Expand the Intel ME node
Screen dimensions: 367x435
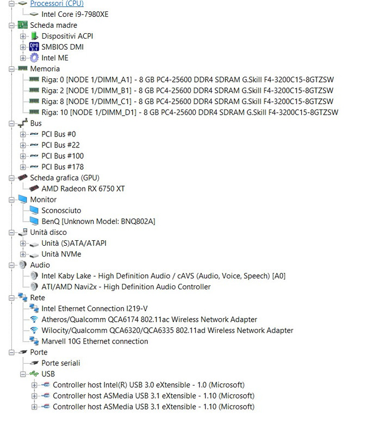[23, 58]
